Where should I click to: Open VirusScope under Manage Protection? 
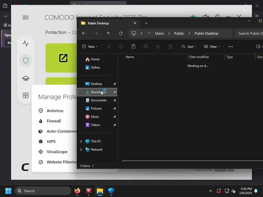pos(53,152)
